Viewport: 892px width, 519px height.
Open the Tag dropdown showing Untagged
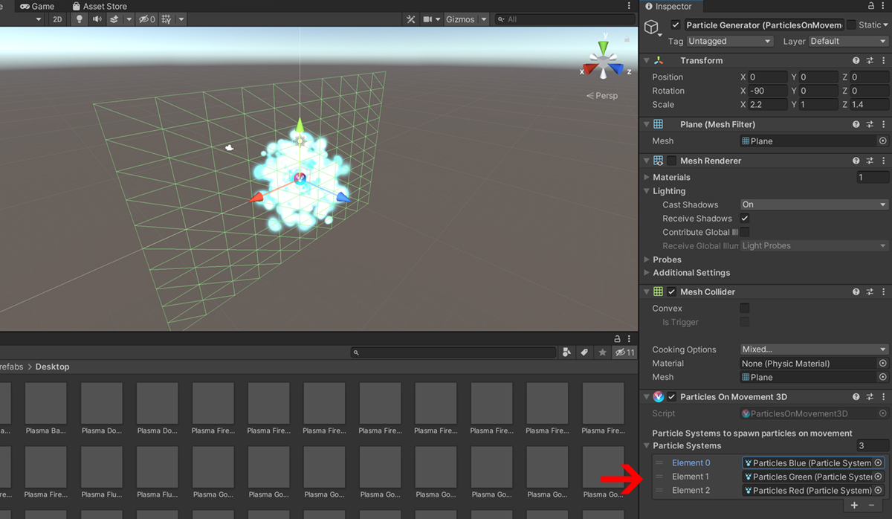[x=730, y=42]
